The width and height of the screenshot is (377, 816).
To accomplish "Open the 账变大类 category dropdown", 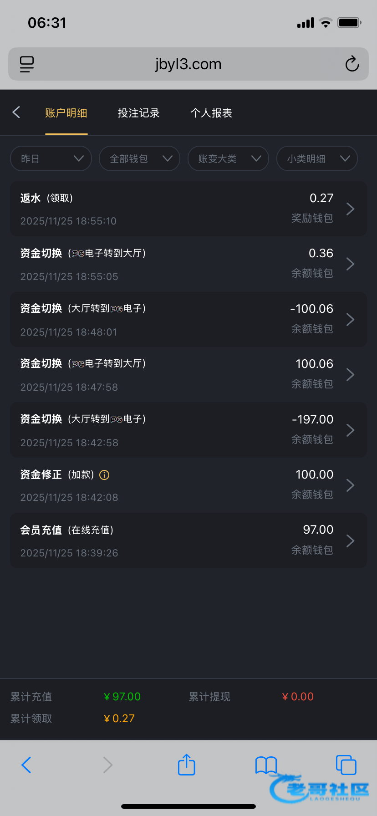I will [228, 158].
